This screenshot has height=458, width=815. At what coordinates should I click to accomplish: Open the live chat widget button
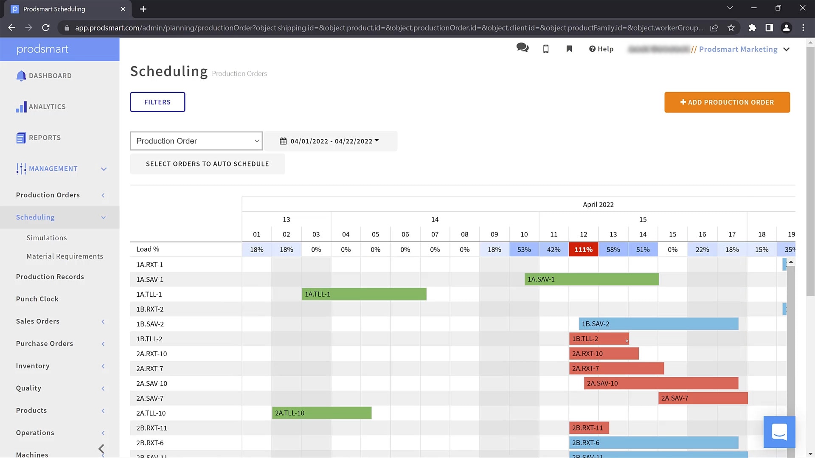coord(779,432)
